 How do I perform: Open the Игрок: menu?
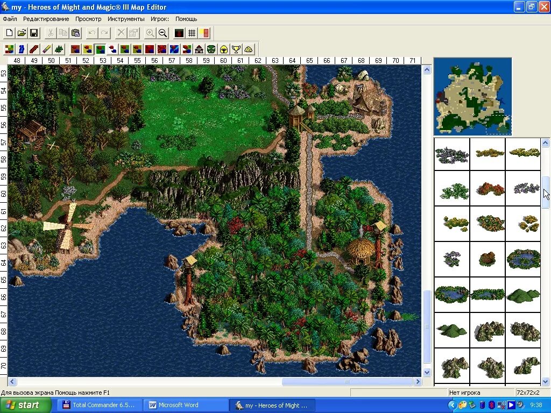point(159,19)
